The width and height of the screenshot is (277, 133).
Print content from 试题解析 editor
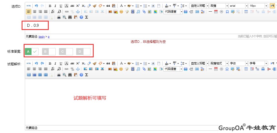coord(59,75)
